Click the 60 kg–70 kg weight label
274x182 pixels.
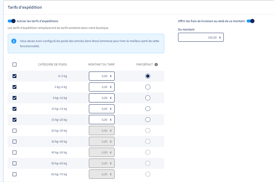(x=59, y=174)
